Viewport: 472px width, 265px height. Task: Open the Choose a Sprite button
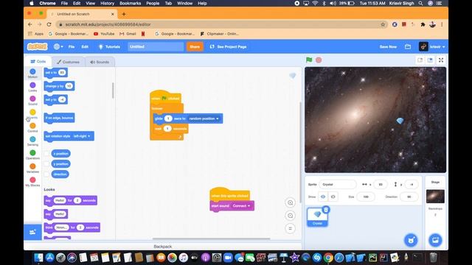pos(411,240)
